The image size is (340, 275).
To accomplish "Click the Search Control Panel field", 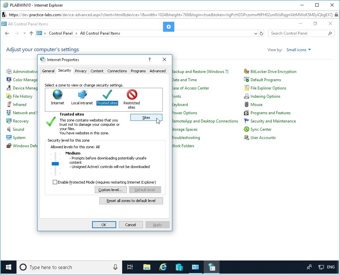I will point(301,33).
